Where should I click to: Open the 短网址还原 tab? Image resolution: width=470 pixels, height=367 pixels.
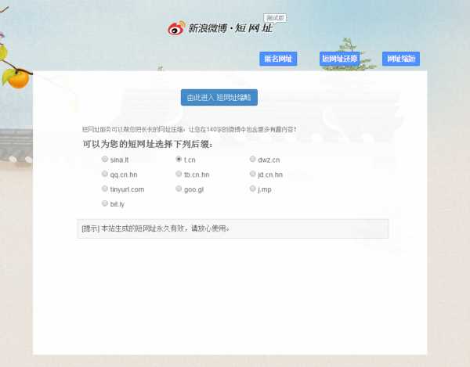[340, 59]
